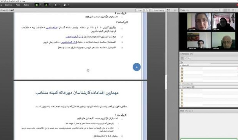Viewport: 238px width, 140px height.
Task: Toggle full screen for the Share pod
Action: click(x=169, y=10)
